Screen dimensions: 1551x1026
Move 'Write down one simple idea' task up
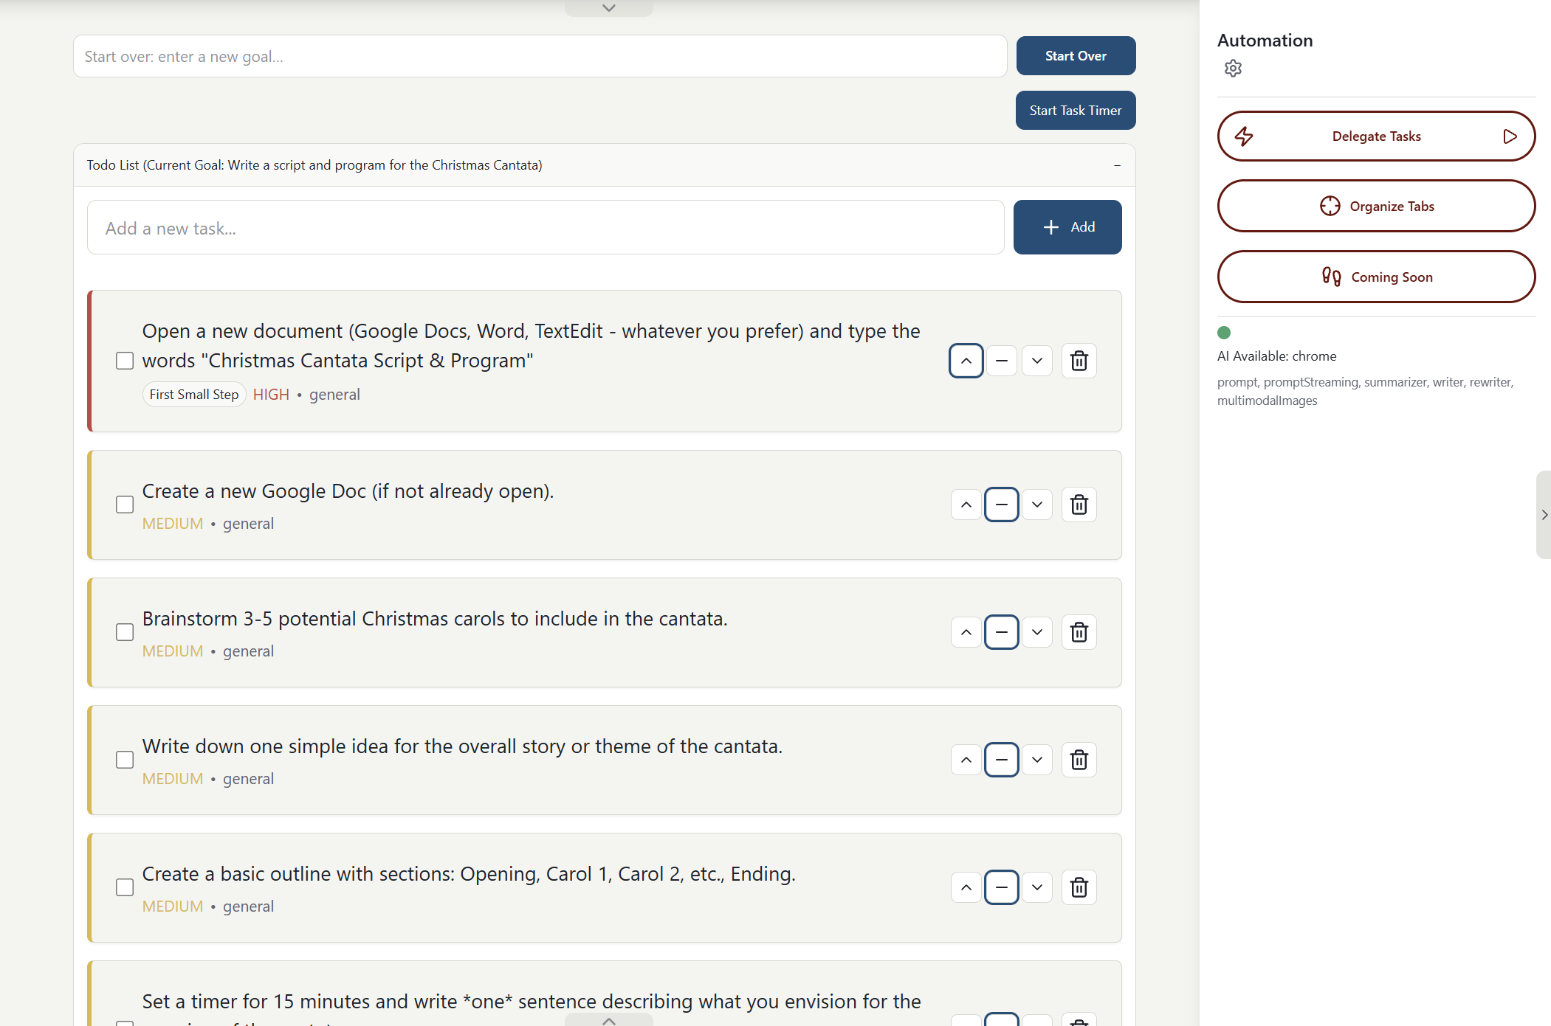tap(966, 760)
